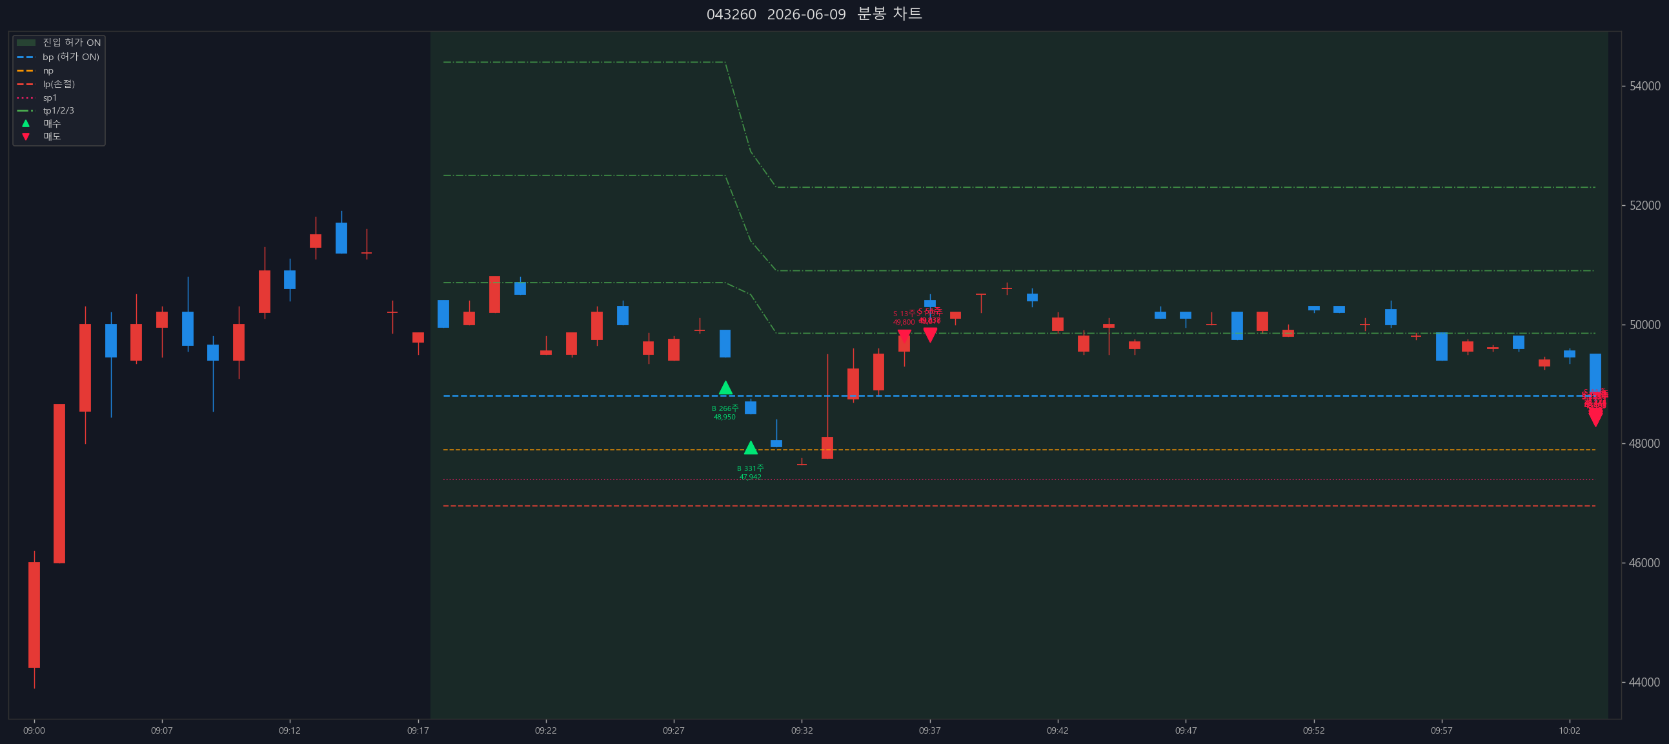Viewport: 1669px width, 744px height.
Task: Click the first red candle at 09:00
Action: [34, 614]
